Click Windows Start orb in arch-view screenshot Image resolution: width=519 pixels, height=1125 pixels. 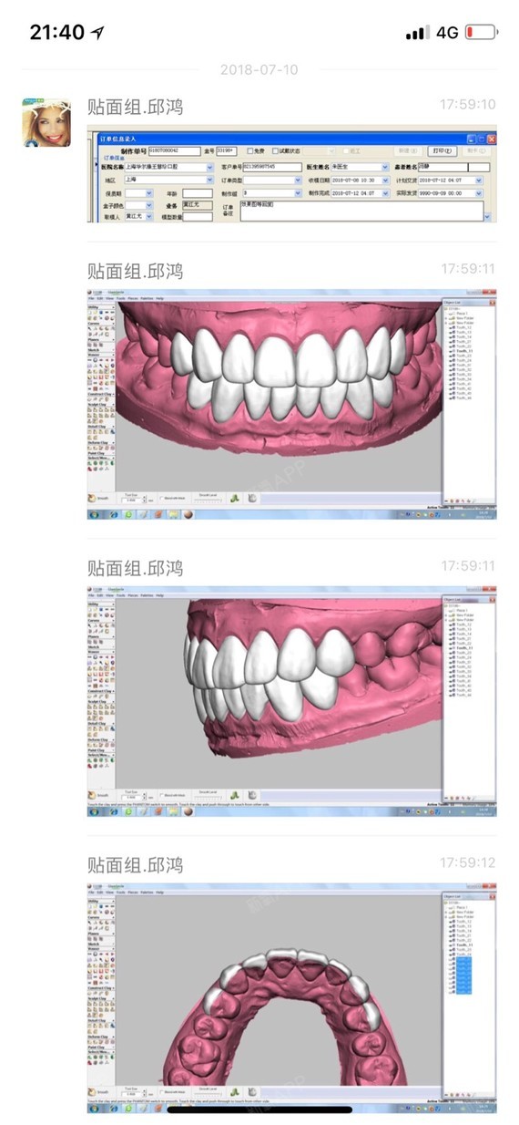pyautogui.click(x=94, y=1107)
